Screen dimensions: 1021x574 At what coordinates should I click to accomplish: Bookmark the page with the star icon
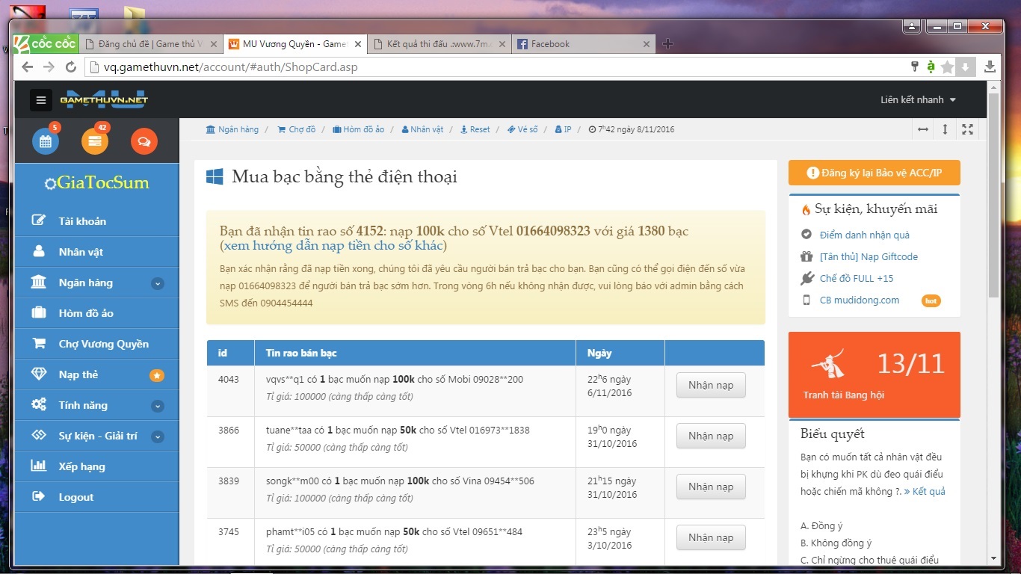point(948,67)
